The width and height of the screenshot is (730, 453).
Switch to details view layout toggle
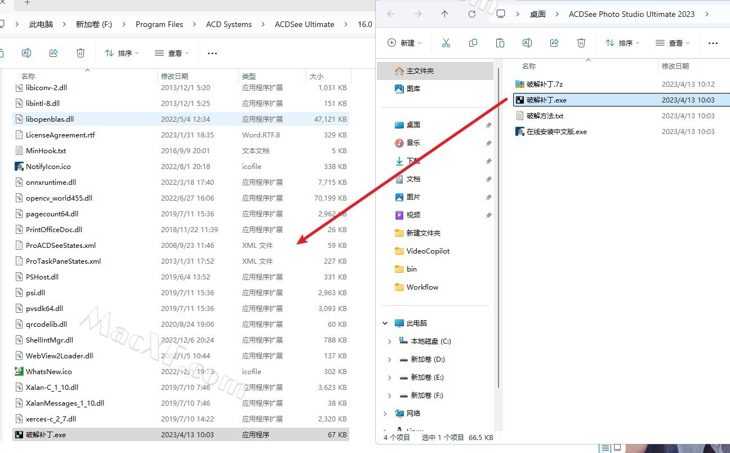(606, 448)
